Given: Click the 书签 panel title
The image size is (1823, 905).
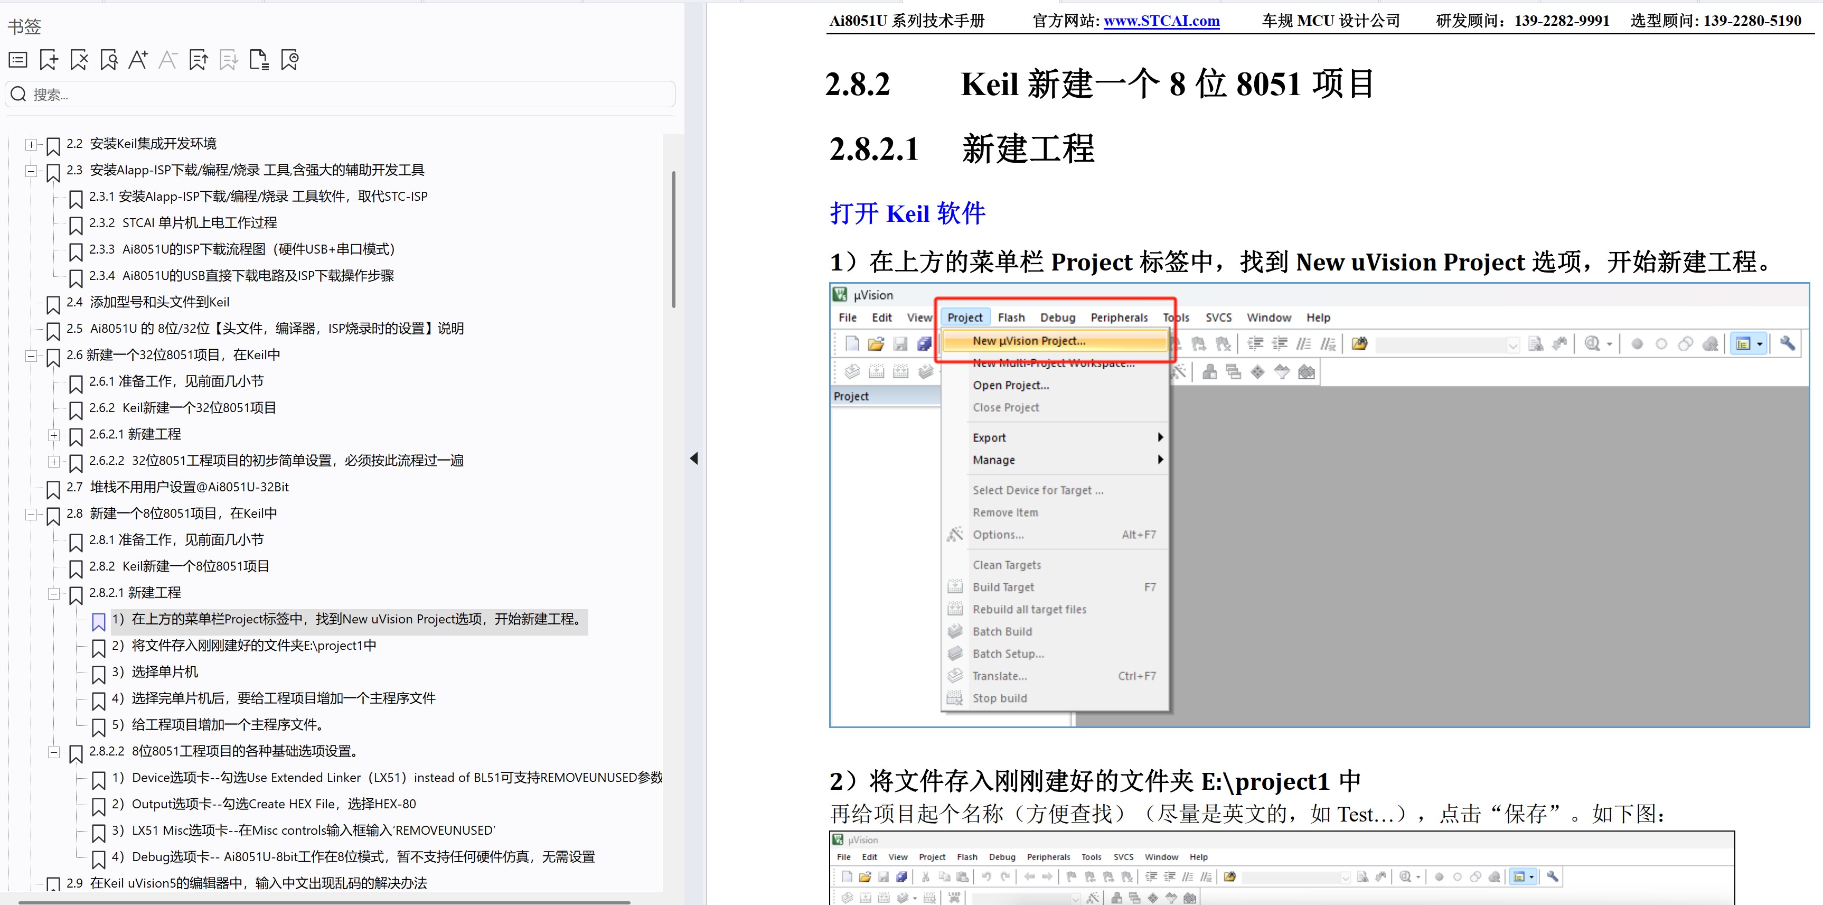Looking at the screenshot, I should [25, 27].
